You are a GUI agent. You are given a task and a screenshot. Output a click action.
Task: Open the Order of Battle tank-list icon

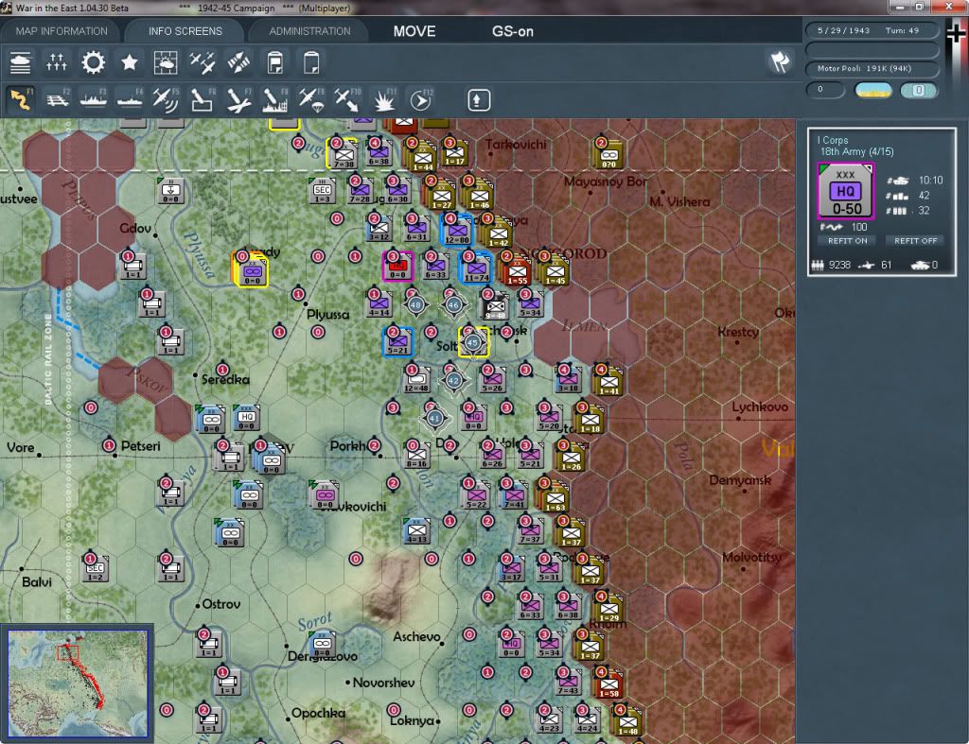pyautogui.click(x=21, y=63)
